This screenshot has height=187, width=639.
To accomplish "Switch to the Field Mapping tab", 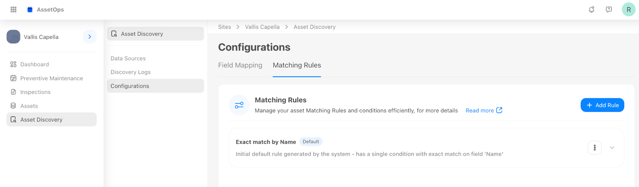I will [240, 65].
